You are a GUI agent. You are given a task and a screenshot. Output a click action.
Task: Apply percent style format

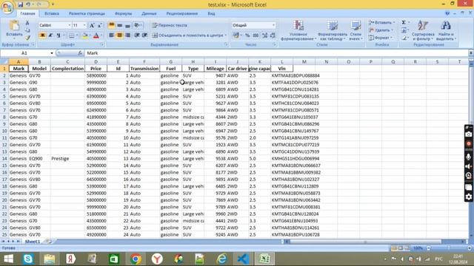point(247,35)
